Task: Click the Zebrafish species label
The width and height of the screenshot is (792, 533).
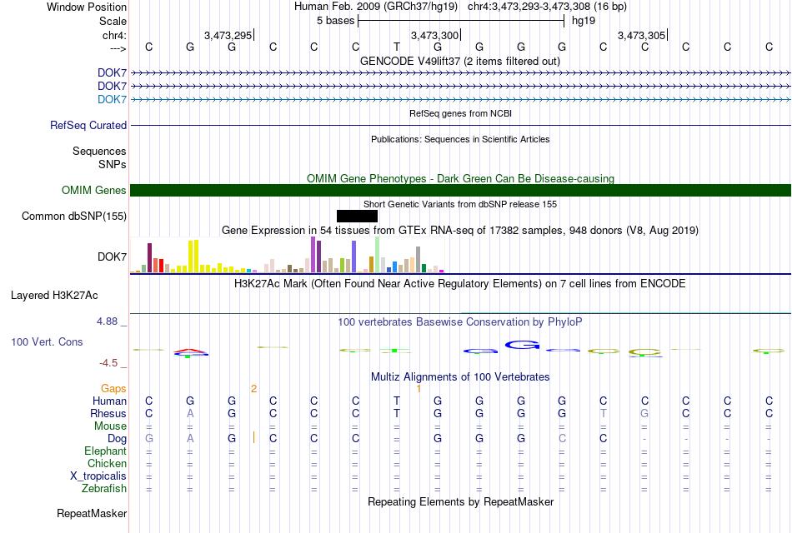Action: tap(104, 489)
